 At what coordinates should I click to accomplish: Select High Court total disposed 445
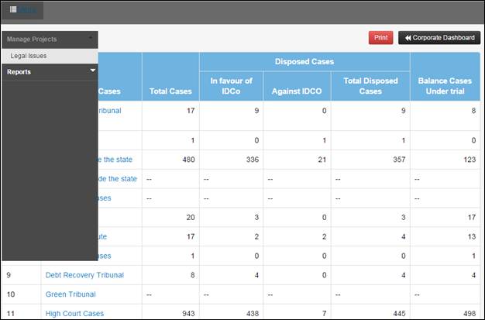pyautogui.click(x=399, y=314)
